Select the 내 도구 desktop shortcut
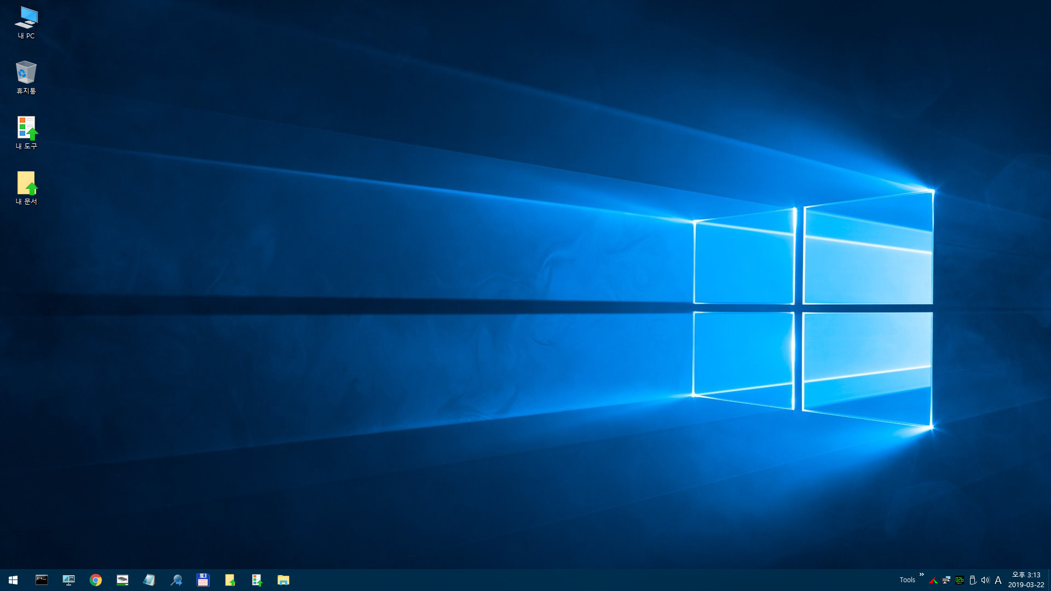The height and width of the screenshot is (591, 1051). point(26,133)
